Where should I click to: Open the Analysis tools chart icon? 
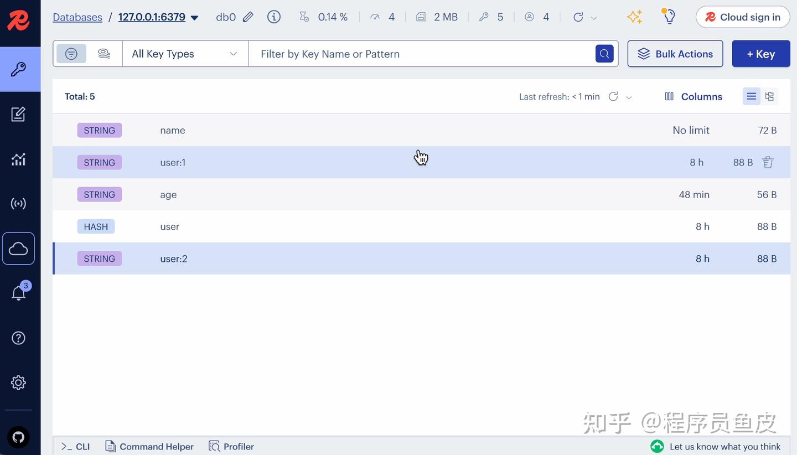click(x=18, y=159)
